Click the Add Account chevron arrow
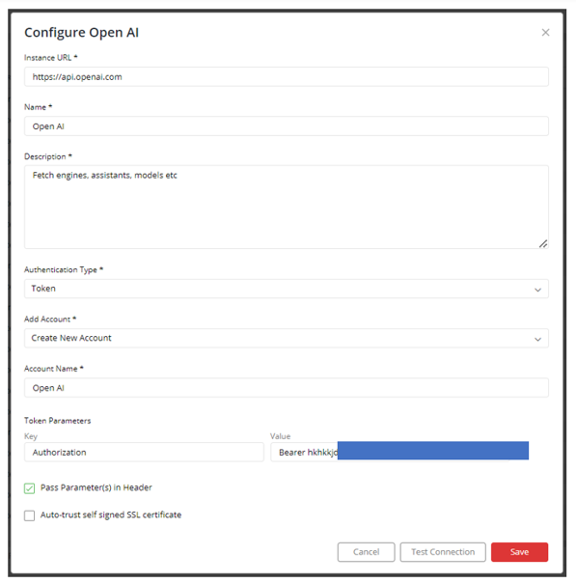This screenshot has height=583, width=576. tap(537, 339)
